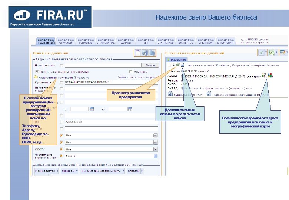Click the column settings icon in results toolbar
Image resolution: width=289 pixels, height=200 pixels.
point(282,53)
